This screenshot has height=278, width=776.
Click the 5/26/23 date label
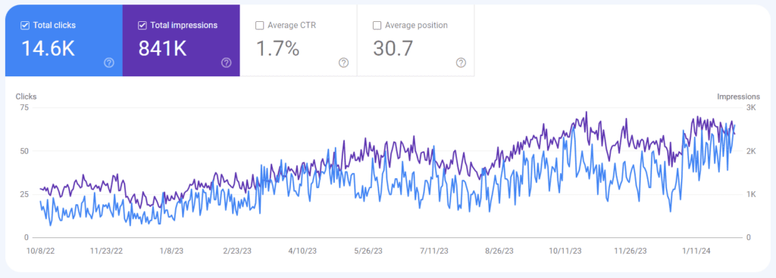(x=368, y=251)
